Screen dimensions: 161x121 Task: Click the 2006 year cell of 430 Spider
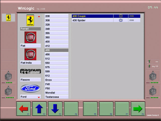click(x=134, y=20)
